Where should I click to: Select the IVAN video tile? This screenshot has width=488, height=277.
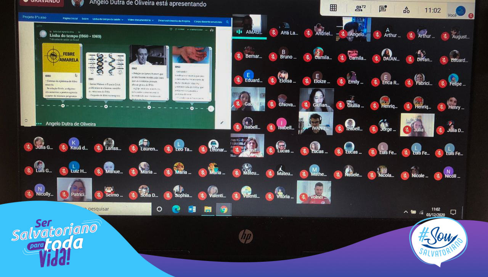[x=316, y=123]
